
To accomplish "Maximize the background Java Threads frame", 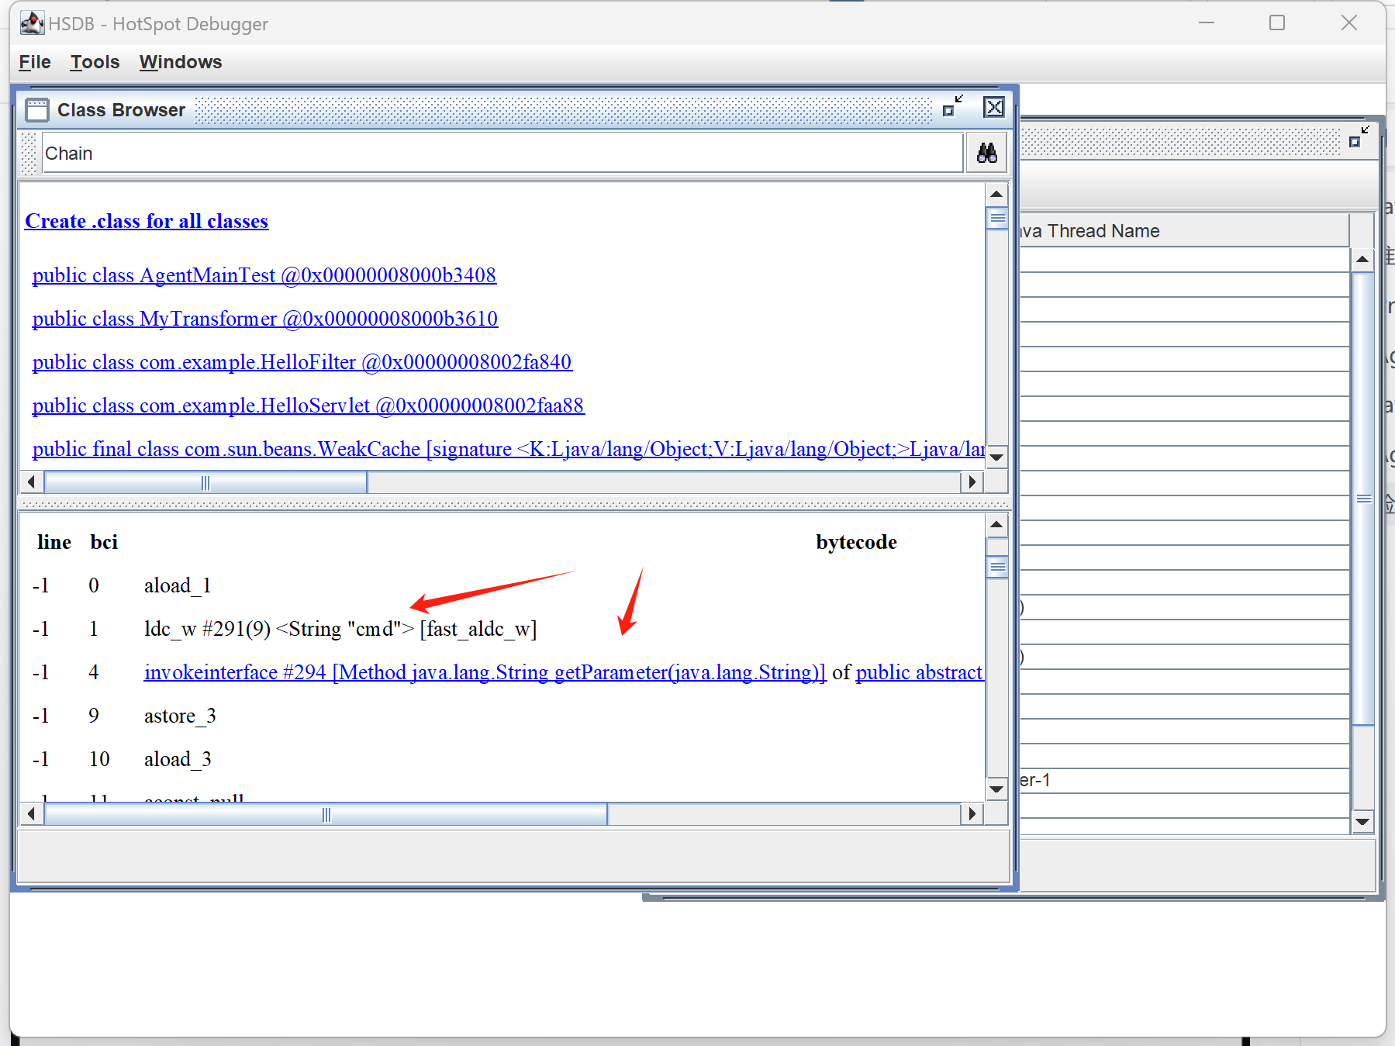I will pyautogui.click(x=1358, y=137).
